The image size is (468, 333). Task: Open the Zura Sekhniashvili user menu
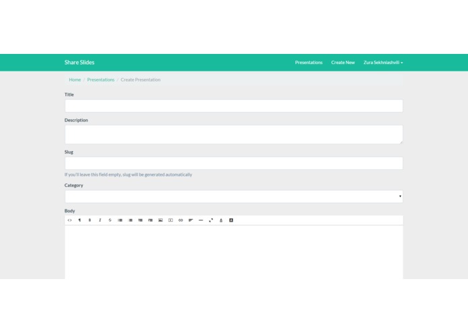pyautogui.click(x=383, y=63)
